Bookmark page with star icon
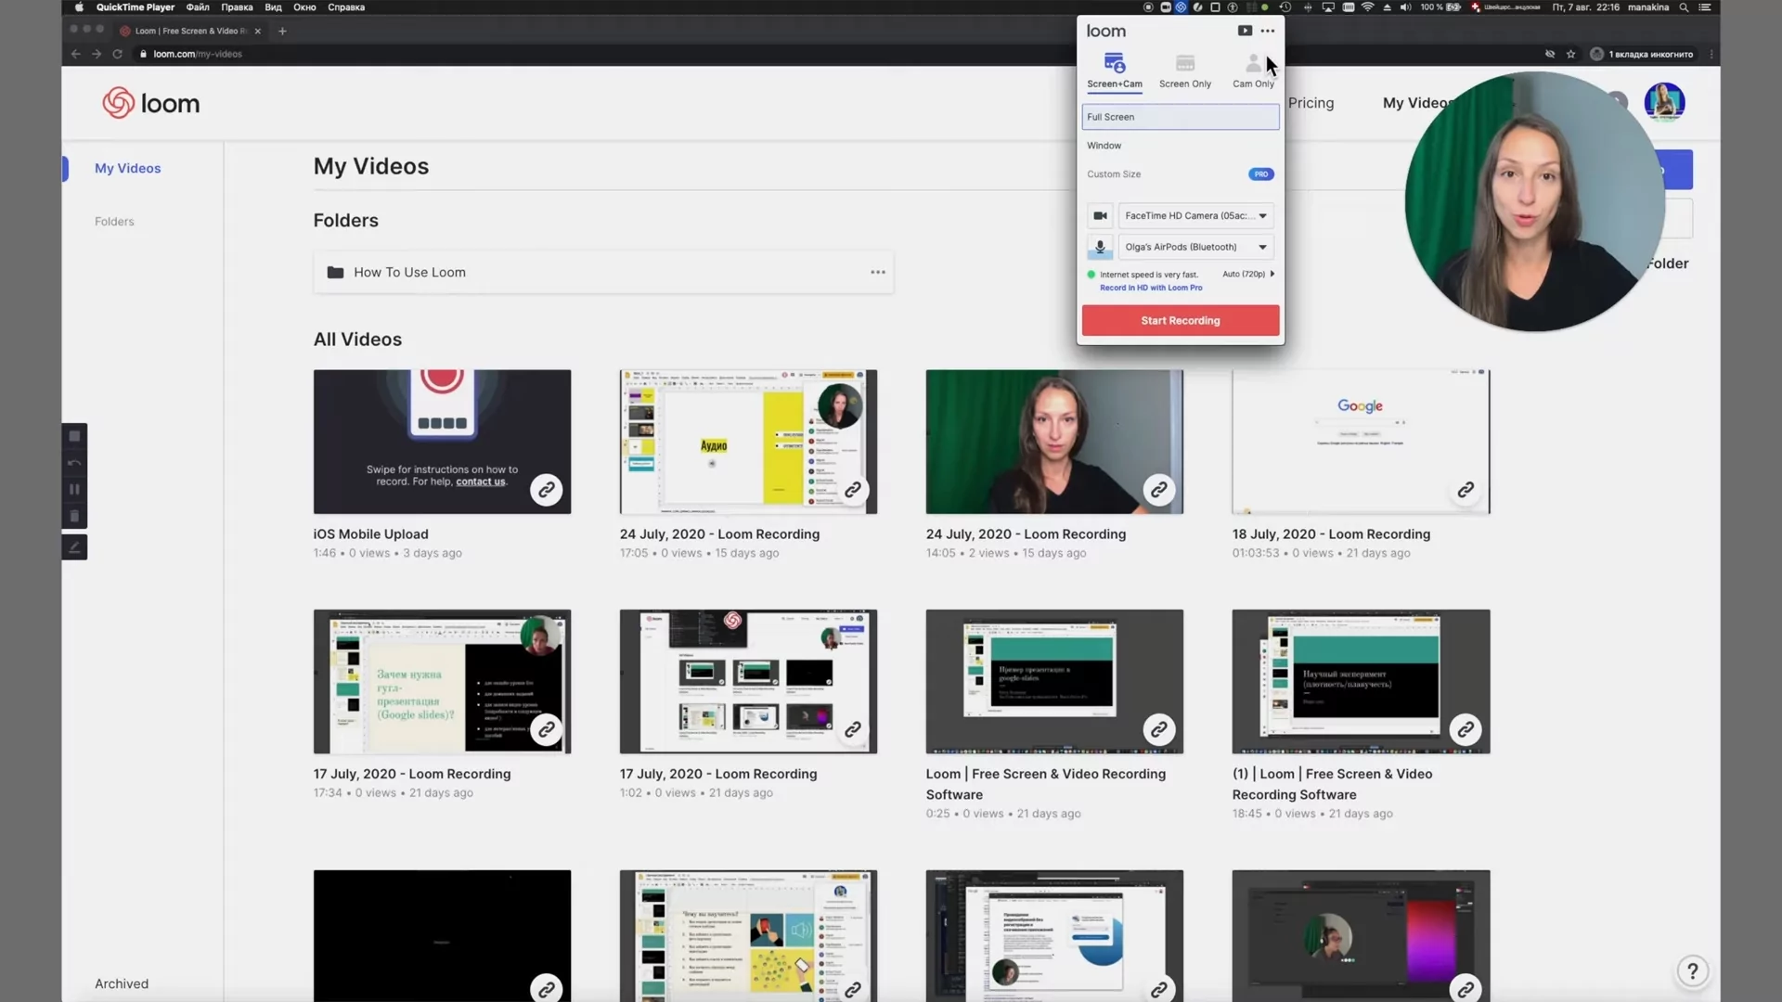This screenshot has width=1782, height=1002. pyautogui.click(x=1571, y=54)
